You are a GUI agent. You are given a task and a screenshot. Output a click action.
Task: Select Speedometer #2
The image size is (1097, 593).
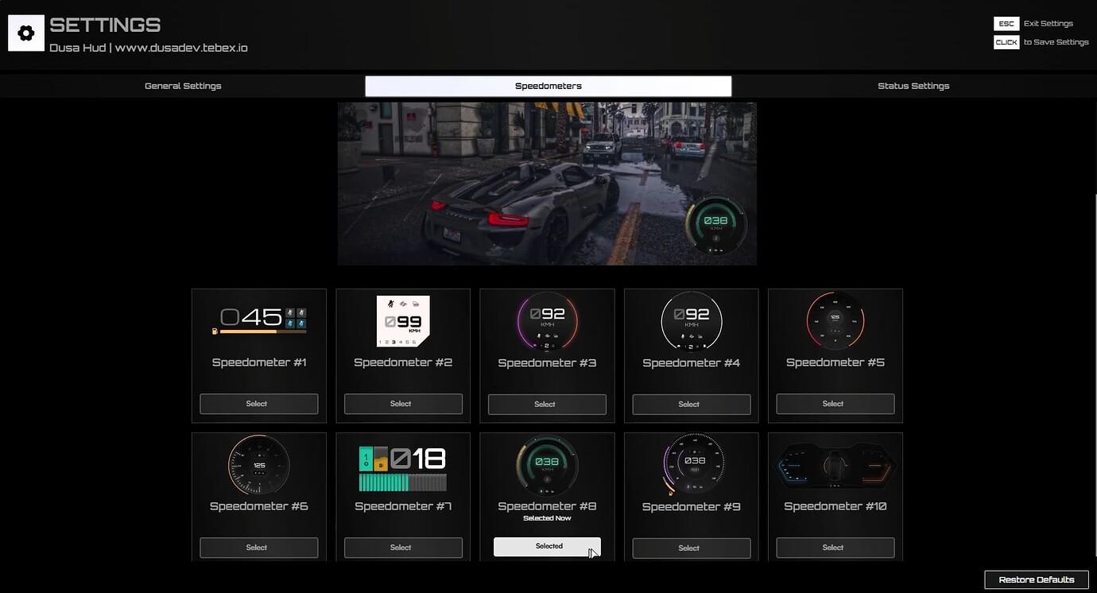pyautogui.click(x=402, y=404)
